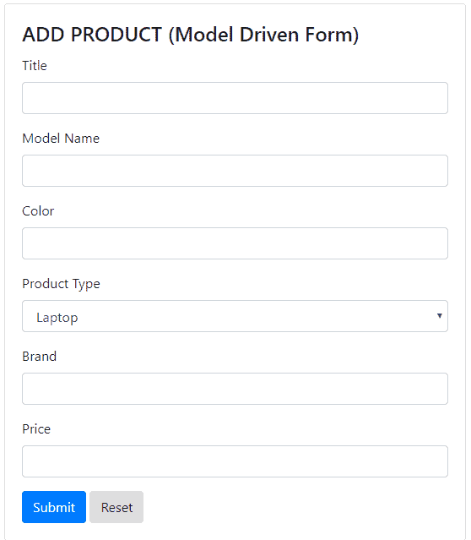Click into the Price input box
The width and height of the screenshot is (471, 540).
tap(235, 461)
